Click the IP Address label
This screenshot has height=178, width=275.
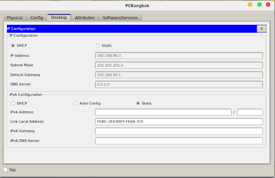(x=20, y=55)
